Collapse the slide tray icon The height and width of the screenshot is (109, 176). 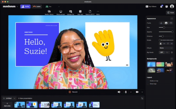pos(142,98)
